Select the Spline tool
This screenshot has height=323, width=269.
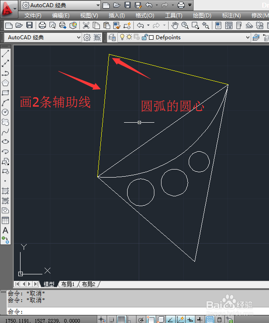(x=5, y=132)
